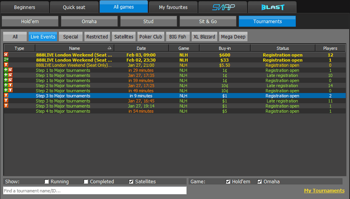350x199 pixels.
Task: Click ST icon on Step 1 'in 29 minutes' row
Action: (x=11, y=70)
